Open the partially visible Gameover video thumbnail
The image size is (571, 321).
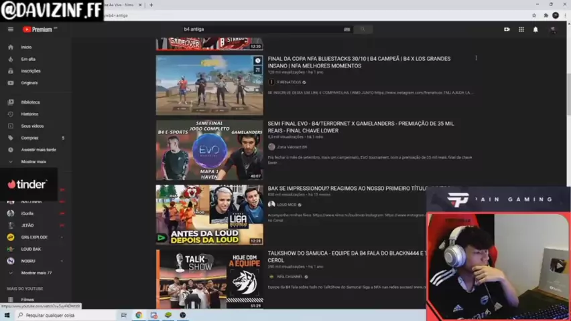point(209,43)
